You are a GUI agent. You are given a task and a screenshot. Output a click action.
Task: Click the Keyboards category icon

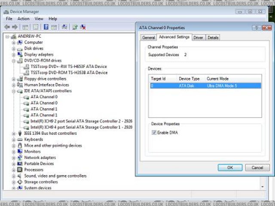20,139
